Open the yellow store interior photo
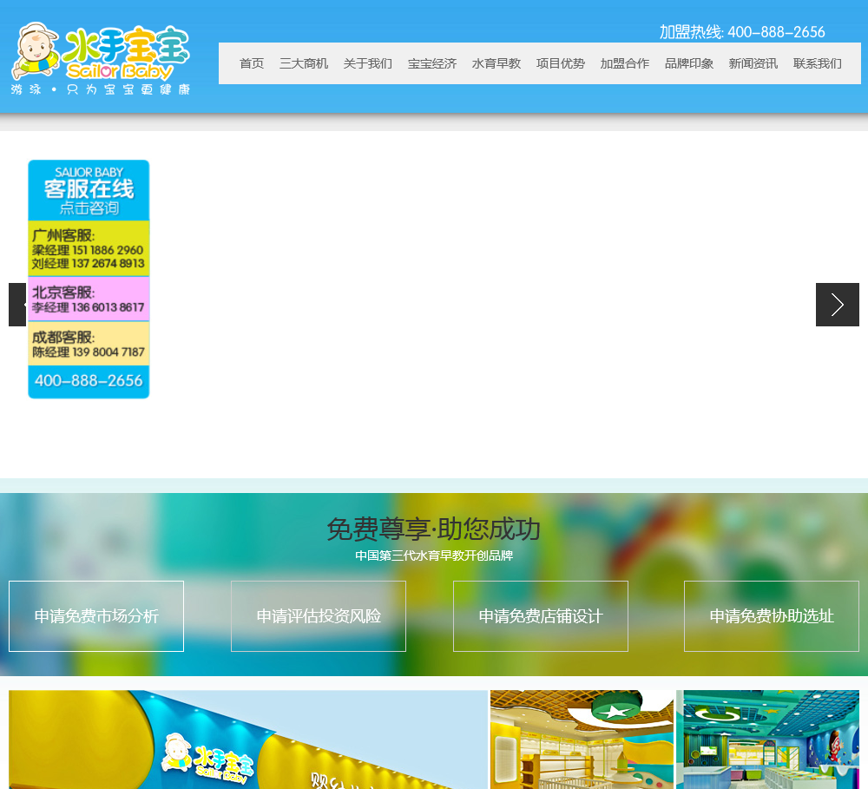The width and height of the screenshot is (868, 789). [x=582, y=740]
